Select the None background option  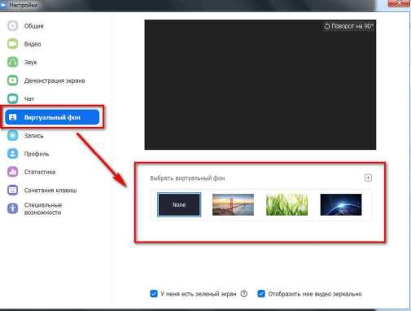179,204
